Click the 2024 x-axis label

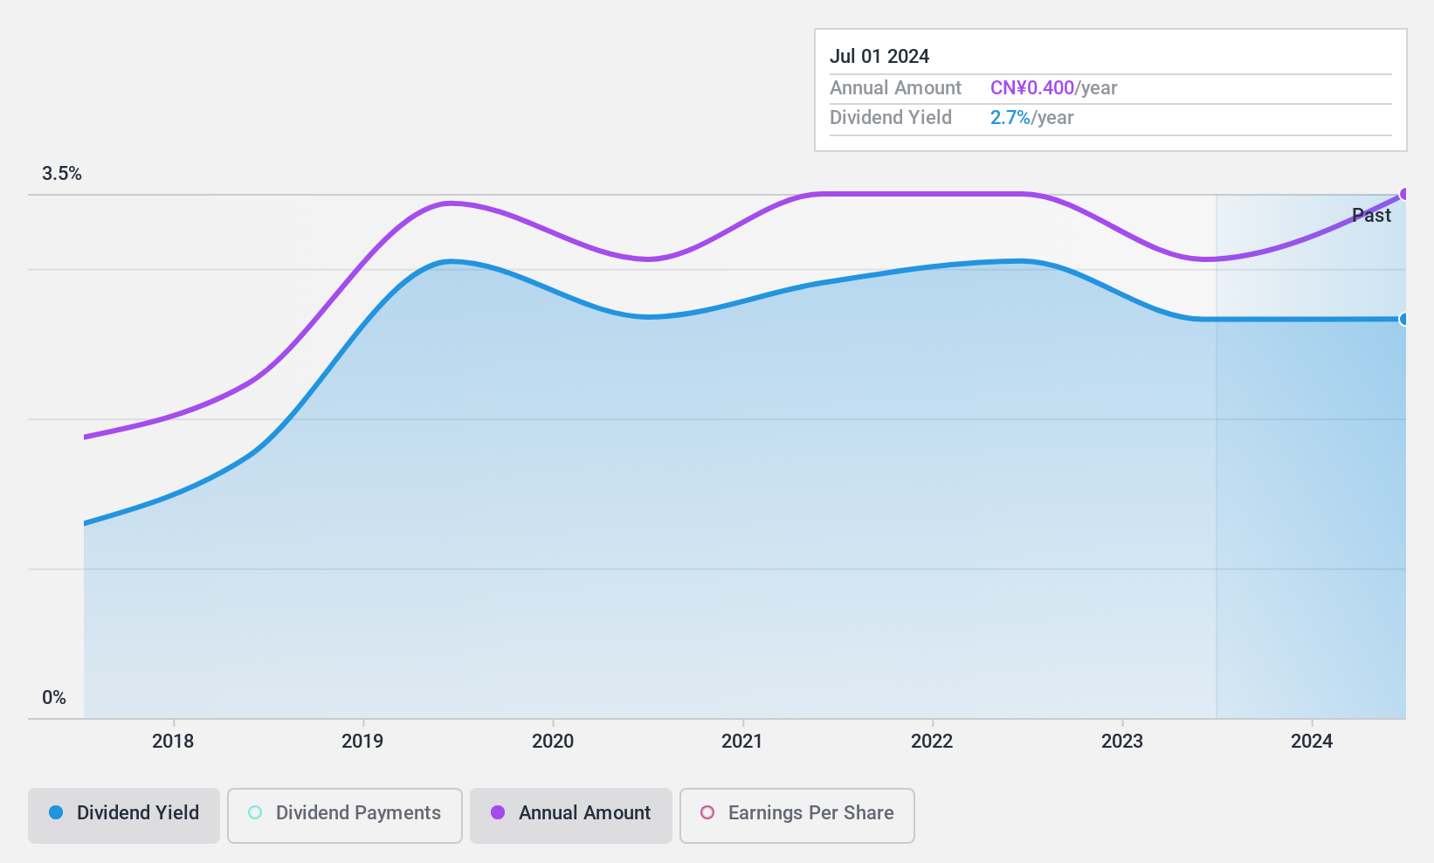pos(1312,742)
